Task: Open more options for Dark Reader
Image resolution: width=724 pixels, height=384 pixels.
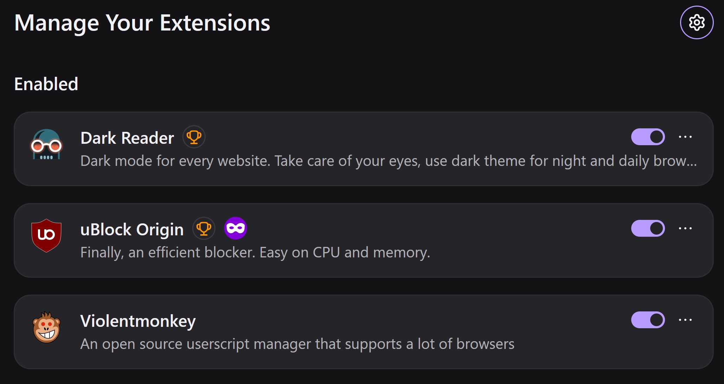Action: tap(685, 137)
